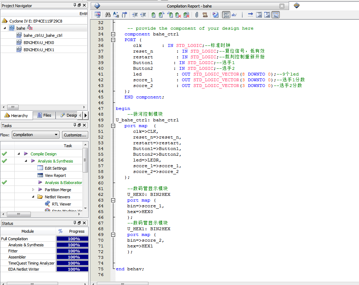The image size is (359, 285).
Task: Click the Replace text icon
Action: (x=116, y=15)
